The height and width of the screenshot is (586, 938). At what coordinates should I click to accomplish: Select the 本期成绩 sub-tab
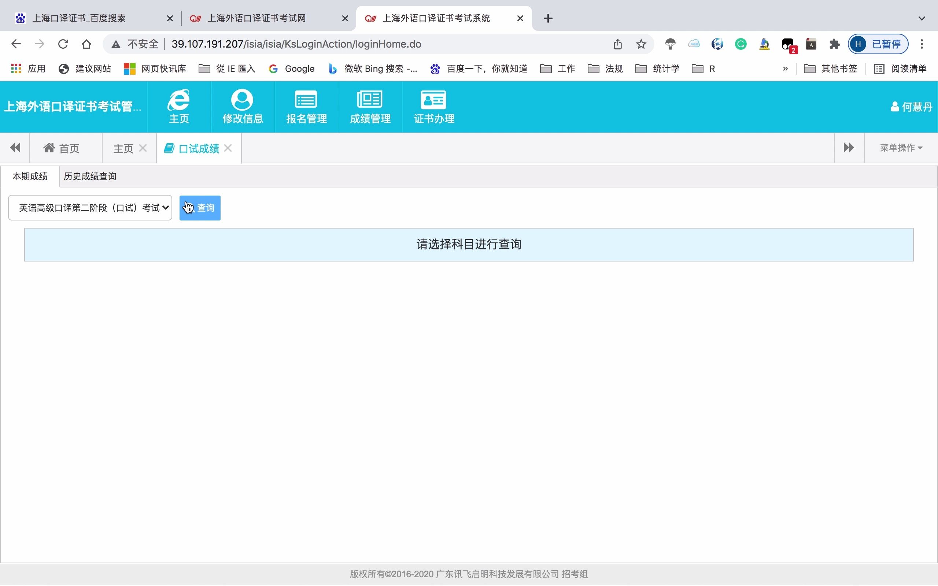pyautogui.click(x=30, y=176)
